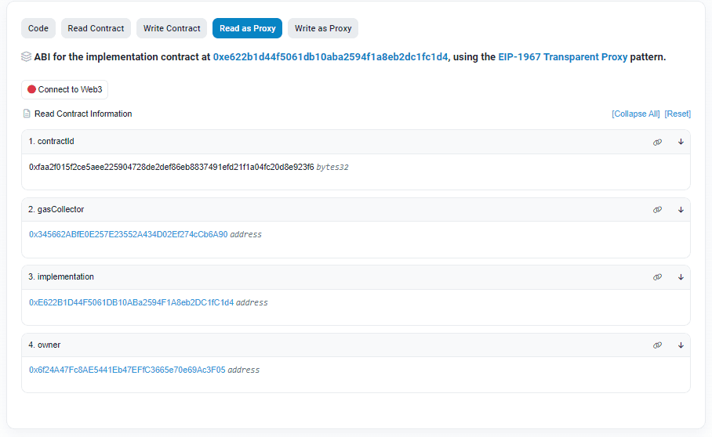712x437 pixels.
Task: Switch to the Code tab
Action: coord(38,28)
